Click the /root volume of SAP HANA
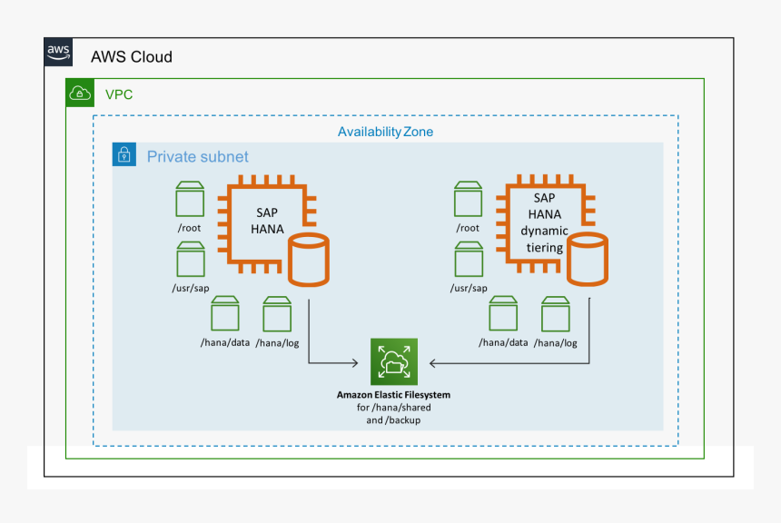Screen dimensions: 781x523 [x=190, y=199]
